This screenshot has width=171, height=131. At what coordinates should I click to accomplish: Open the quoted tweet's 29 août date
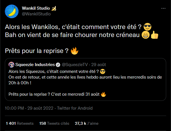tap(99, 65)
